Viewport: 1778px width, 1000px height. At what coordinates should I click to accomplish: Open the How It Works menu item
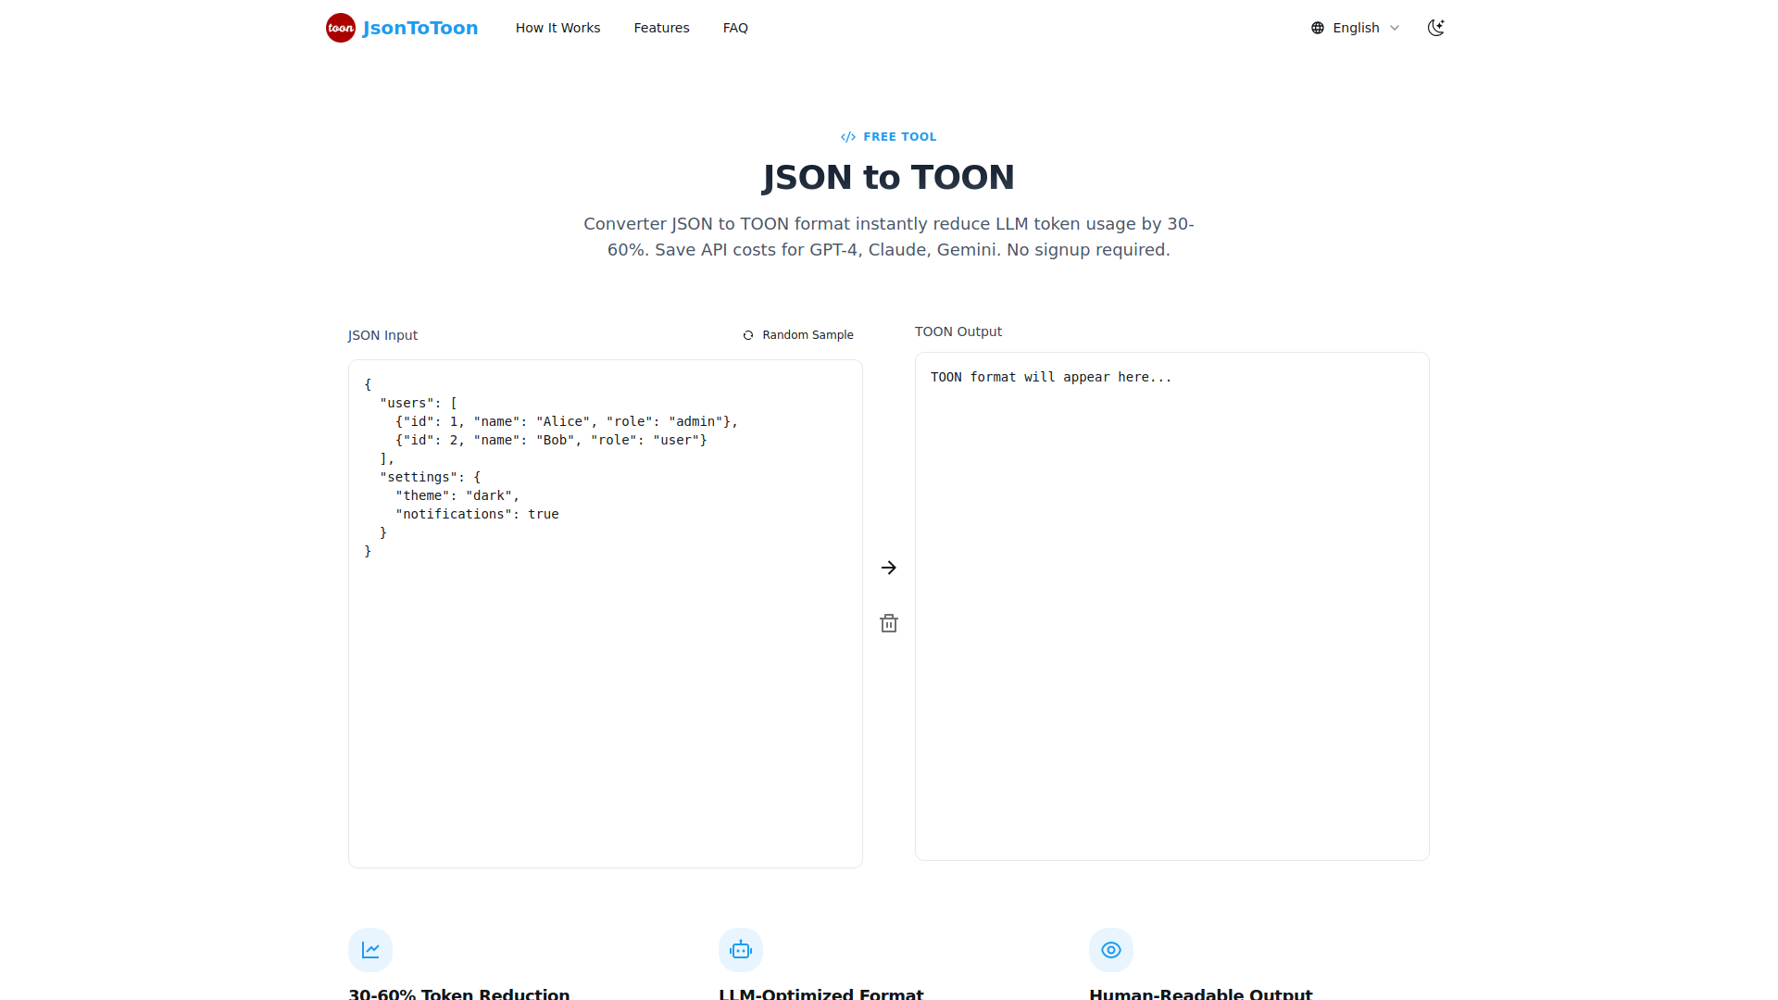click(x=557, y=28)
